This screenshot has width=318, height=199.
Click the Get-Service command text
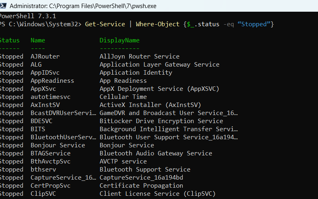pyautogui.click(x=105, y=24)
